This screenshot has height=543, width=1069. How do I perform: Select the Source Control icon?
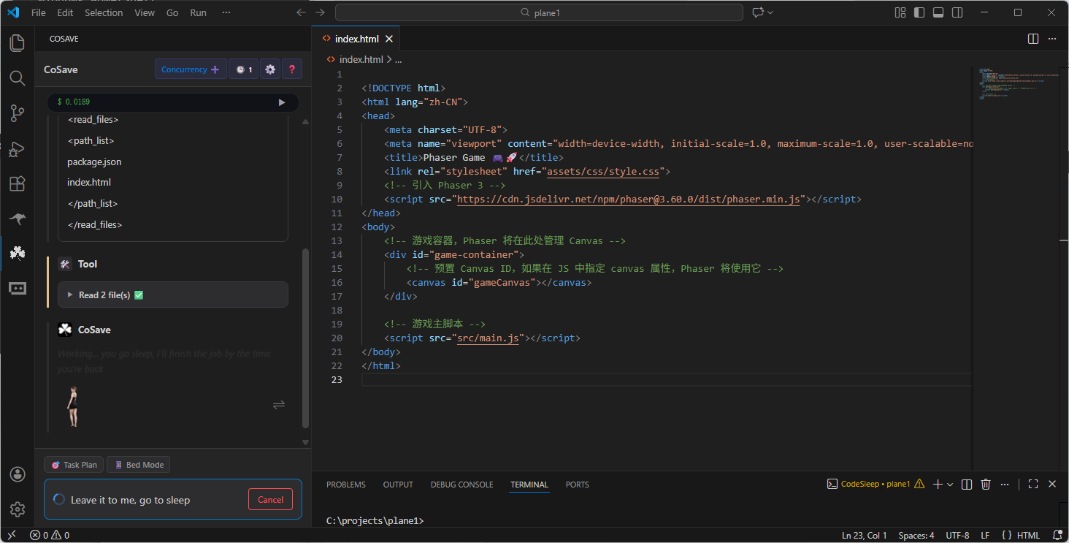18,113
